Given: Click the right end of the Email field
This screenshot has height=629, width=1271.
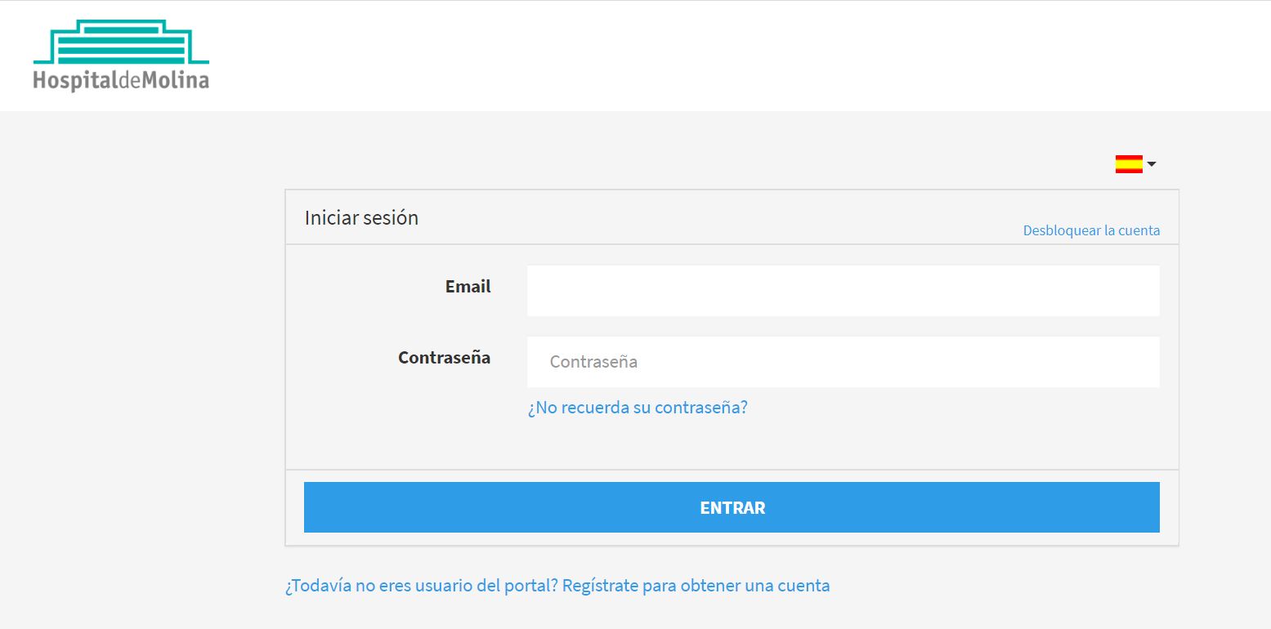Looking at the screenshot, I should pos(1136,291).
